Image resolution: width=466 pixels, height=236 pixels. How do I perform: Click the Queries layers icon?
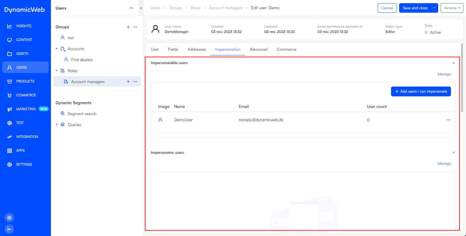click(63, 125)
